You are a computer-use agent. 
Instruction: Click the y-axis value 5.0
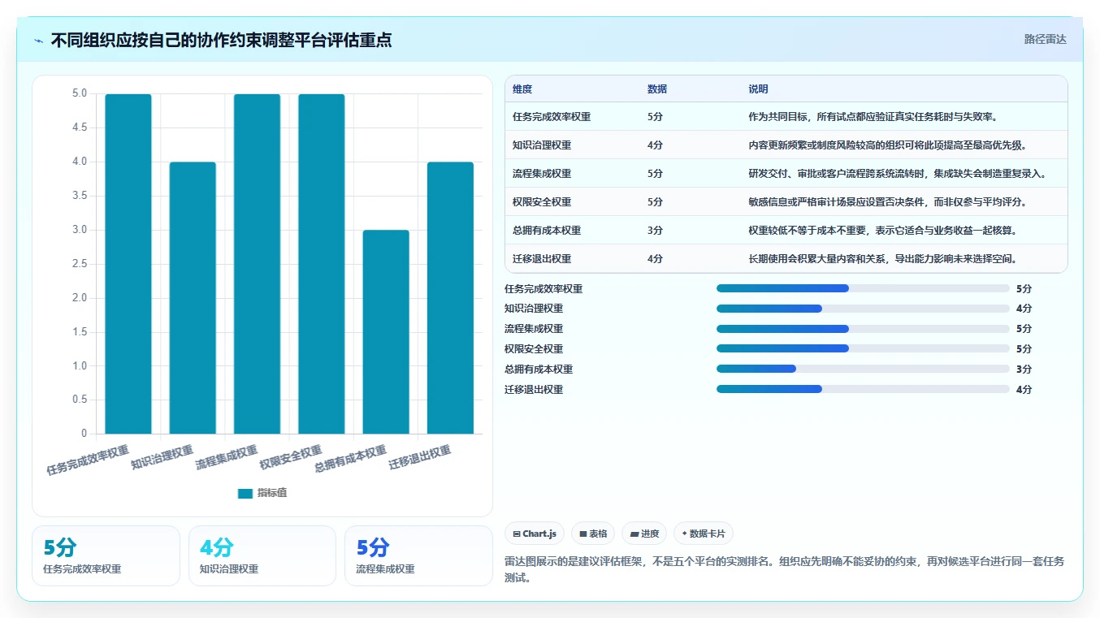click(x=79, y=93)
